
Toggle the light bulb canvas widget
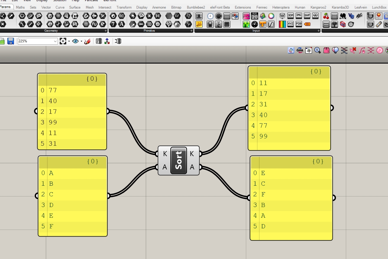coord(335,50)
